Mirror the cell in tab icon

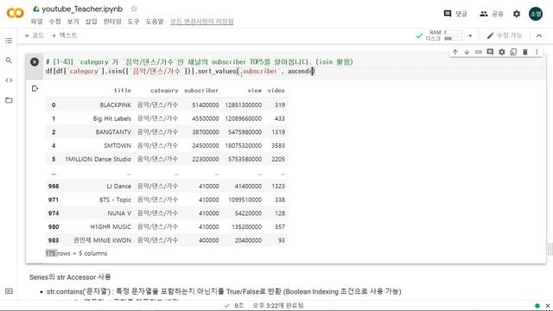pyautogui.click(x=513, y=52)
